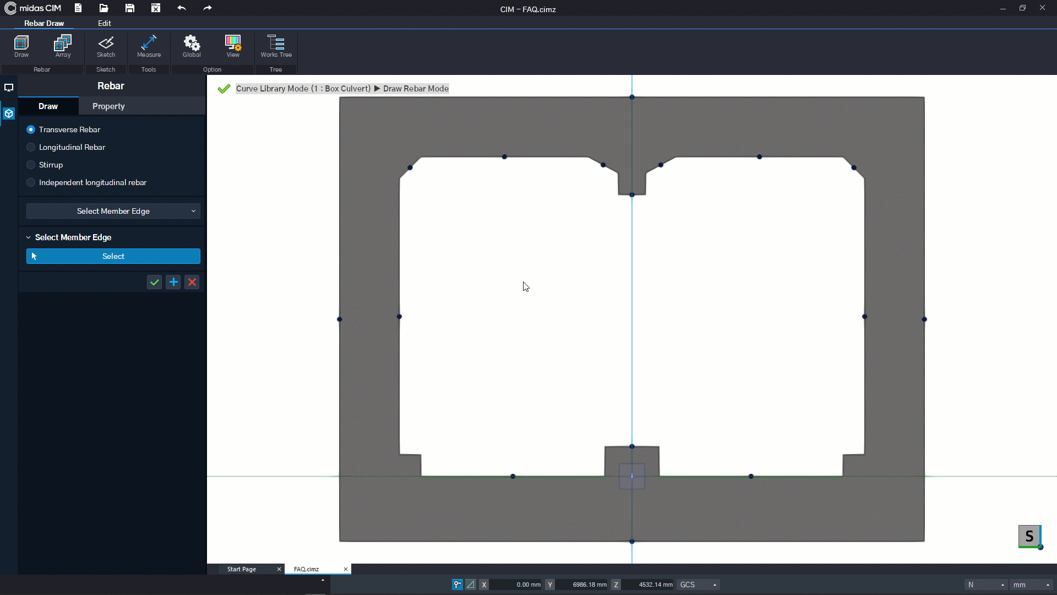Close the FAQ.cimz tab
The height and width of the screenshot is (595, 1057).
coord(346,569)
